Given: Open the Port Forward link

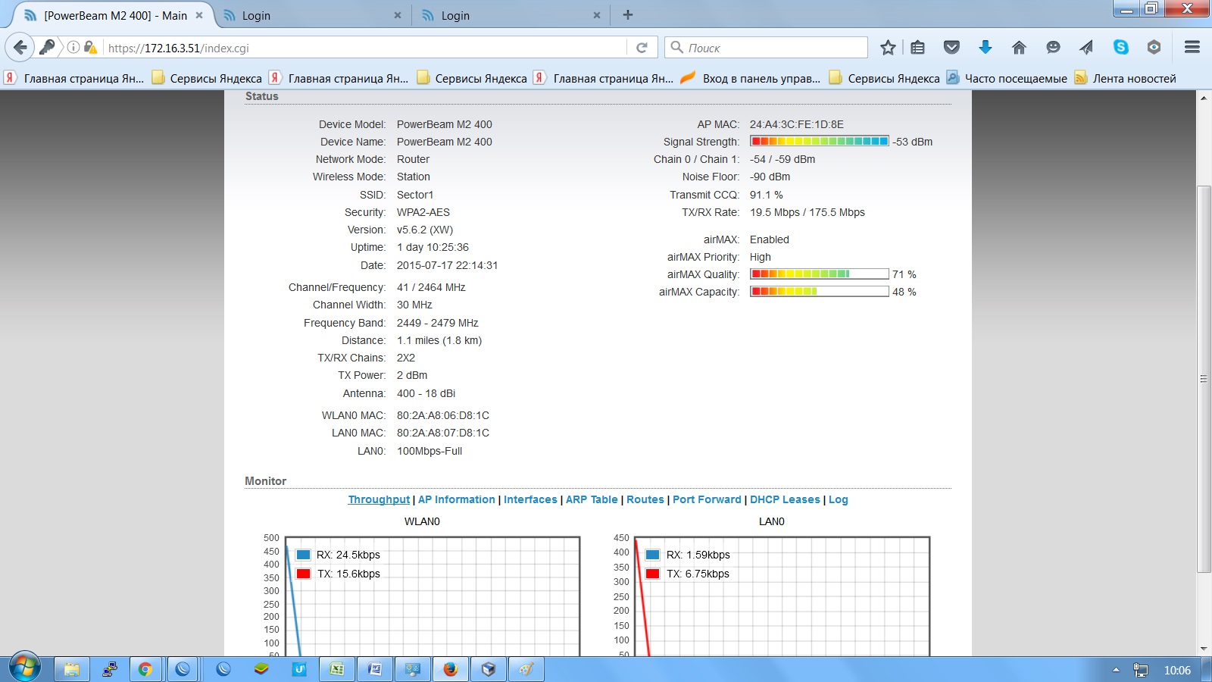Looking at the screenshot, I should click(x=707, y=499).
